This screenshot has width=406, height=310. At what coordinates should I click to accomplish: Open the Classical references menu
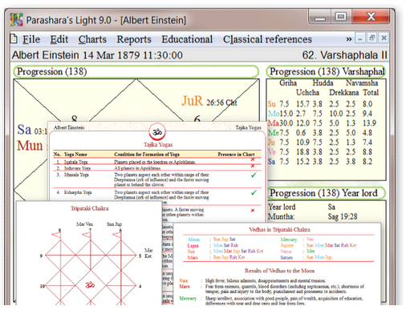tap(267, 39)
